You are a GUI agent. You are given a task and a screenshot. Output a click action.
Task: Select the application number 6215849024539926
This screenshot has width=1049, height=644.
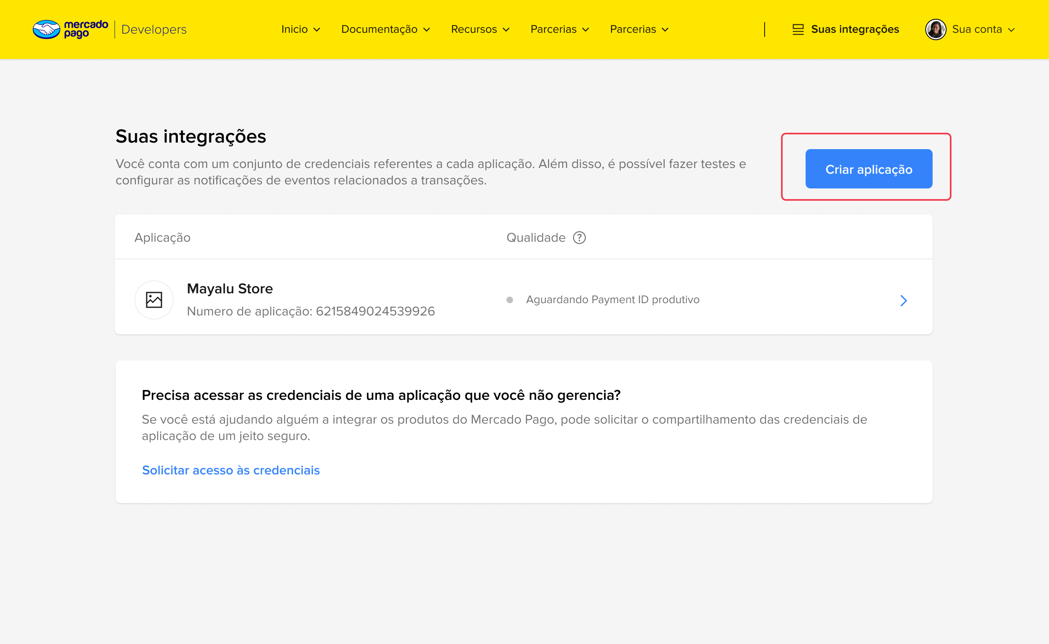click(x=375, y=311)
